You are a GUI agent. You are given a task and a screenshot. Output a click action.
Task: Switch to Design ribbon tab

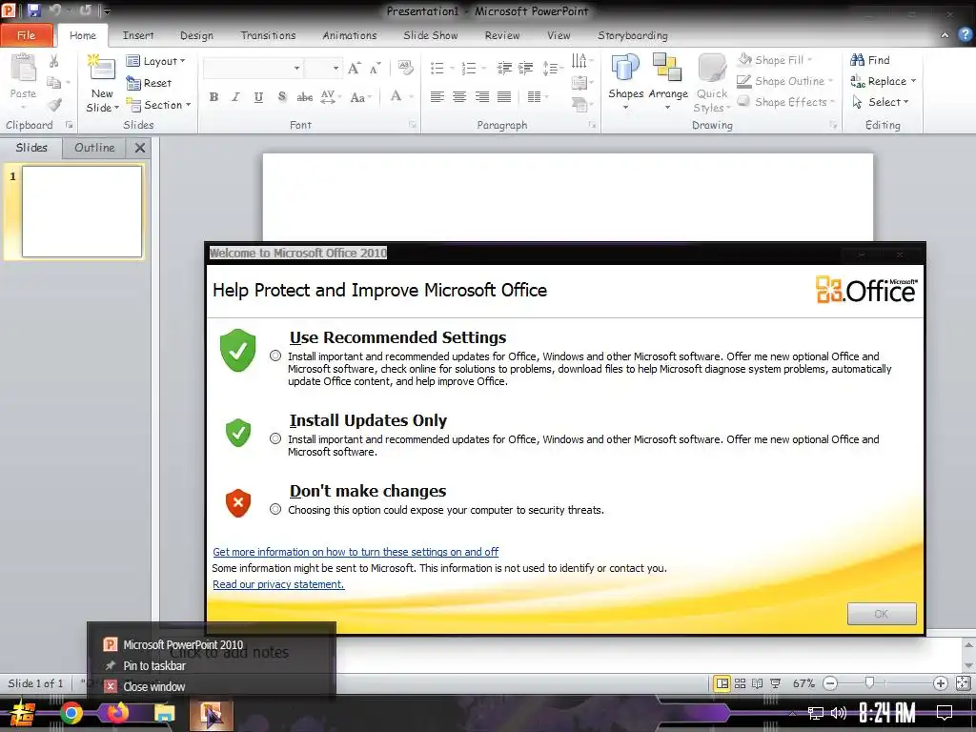point(196,35)
